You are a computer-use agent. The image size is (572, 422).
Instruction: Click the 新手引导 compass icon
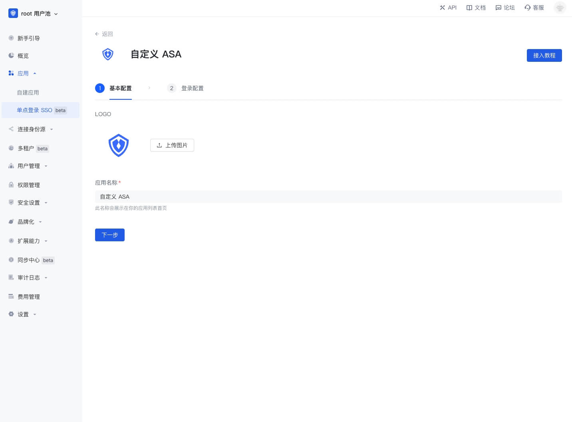coord(11,38)
